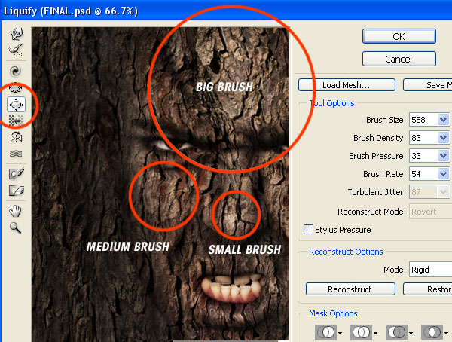Image resolution: width=452 pixels, height=342 pixels.
Task: Open the Brush Size dropdown arrow
Action: (442, 120)
